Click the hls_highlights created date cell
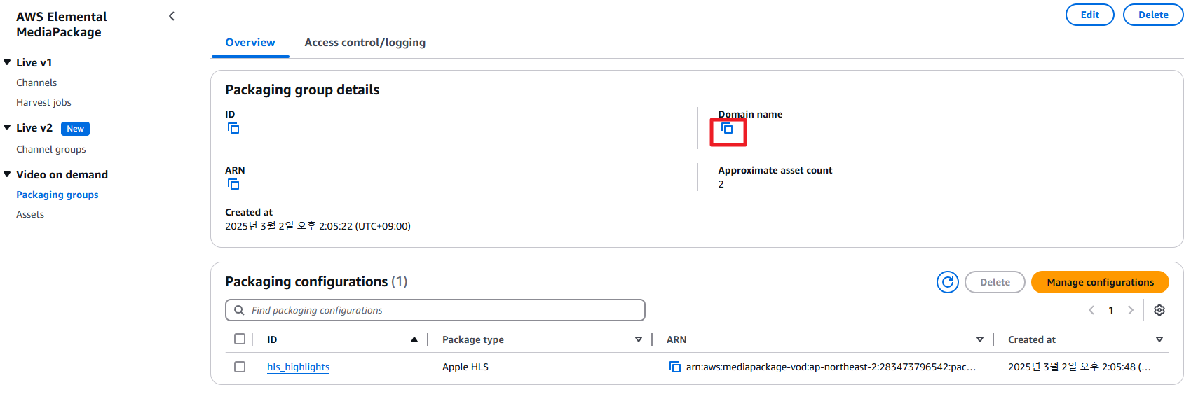The image size is (1191, 408). click(1080, 367)
